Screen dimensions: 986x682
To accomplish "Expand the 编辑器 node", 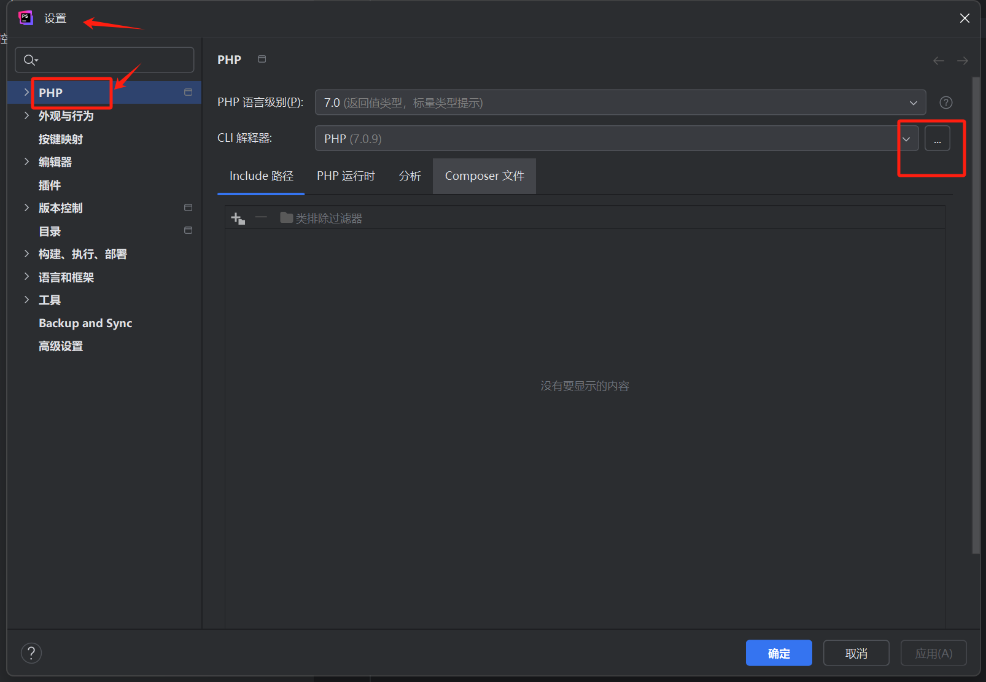I will coord(26,161).
